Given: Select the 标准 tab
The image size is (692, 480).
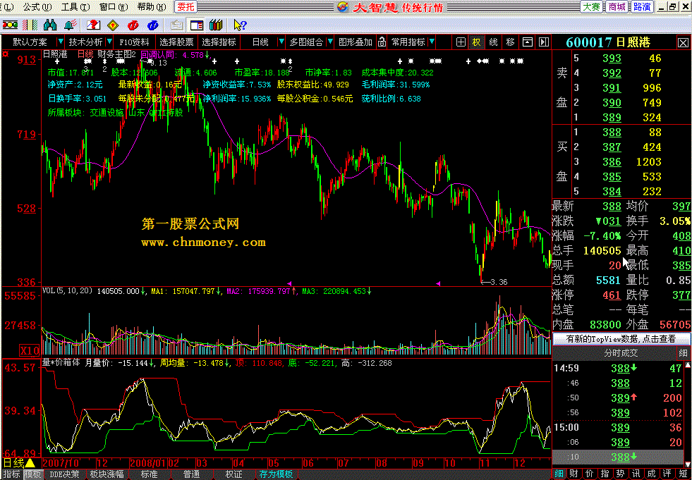Looking at the screenshot, I should [x=149, y=474].
